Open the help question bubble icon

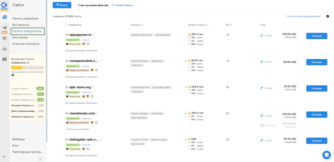coord(5,59)
